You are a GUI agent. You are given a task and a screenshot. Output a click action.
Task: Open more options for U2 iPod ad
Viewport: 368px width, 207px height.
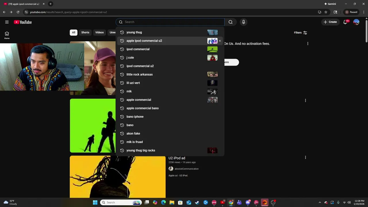305,158
